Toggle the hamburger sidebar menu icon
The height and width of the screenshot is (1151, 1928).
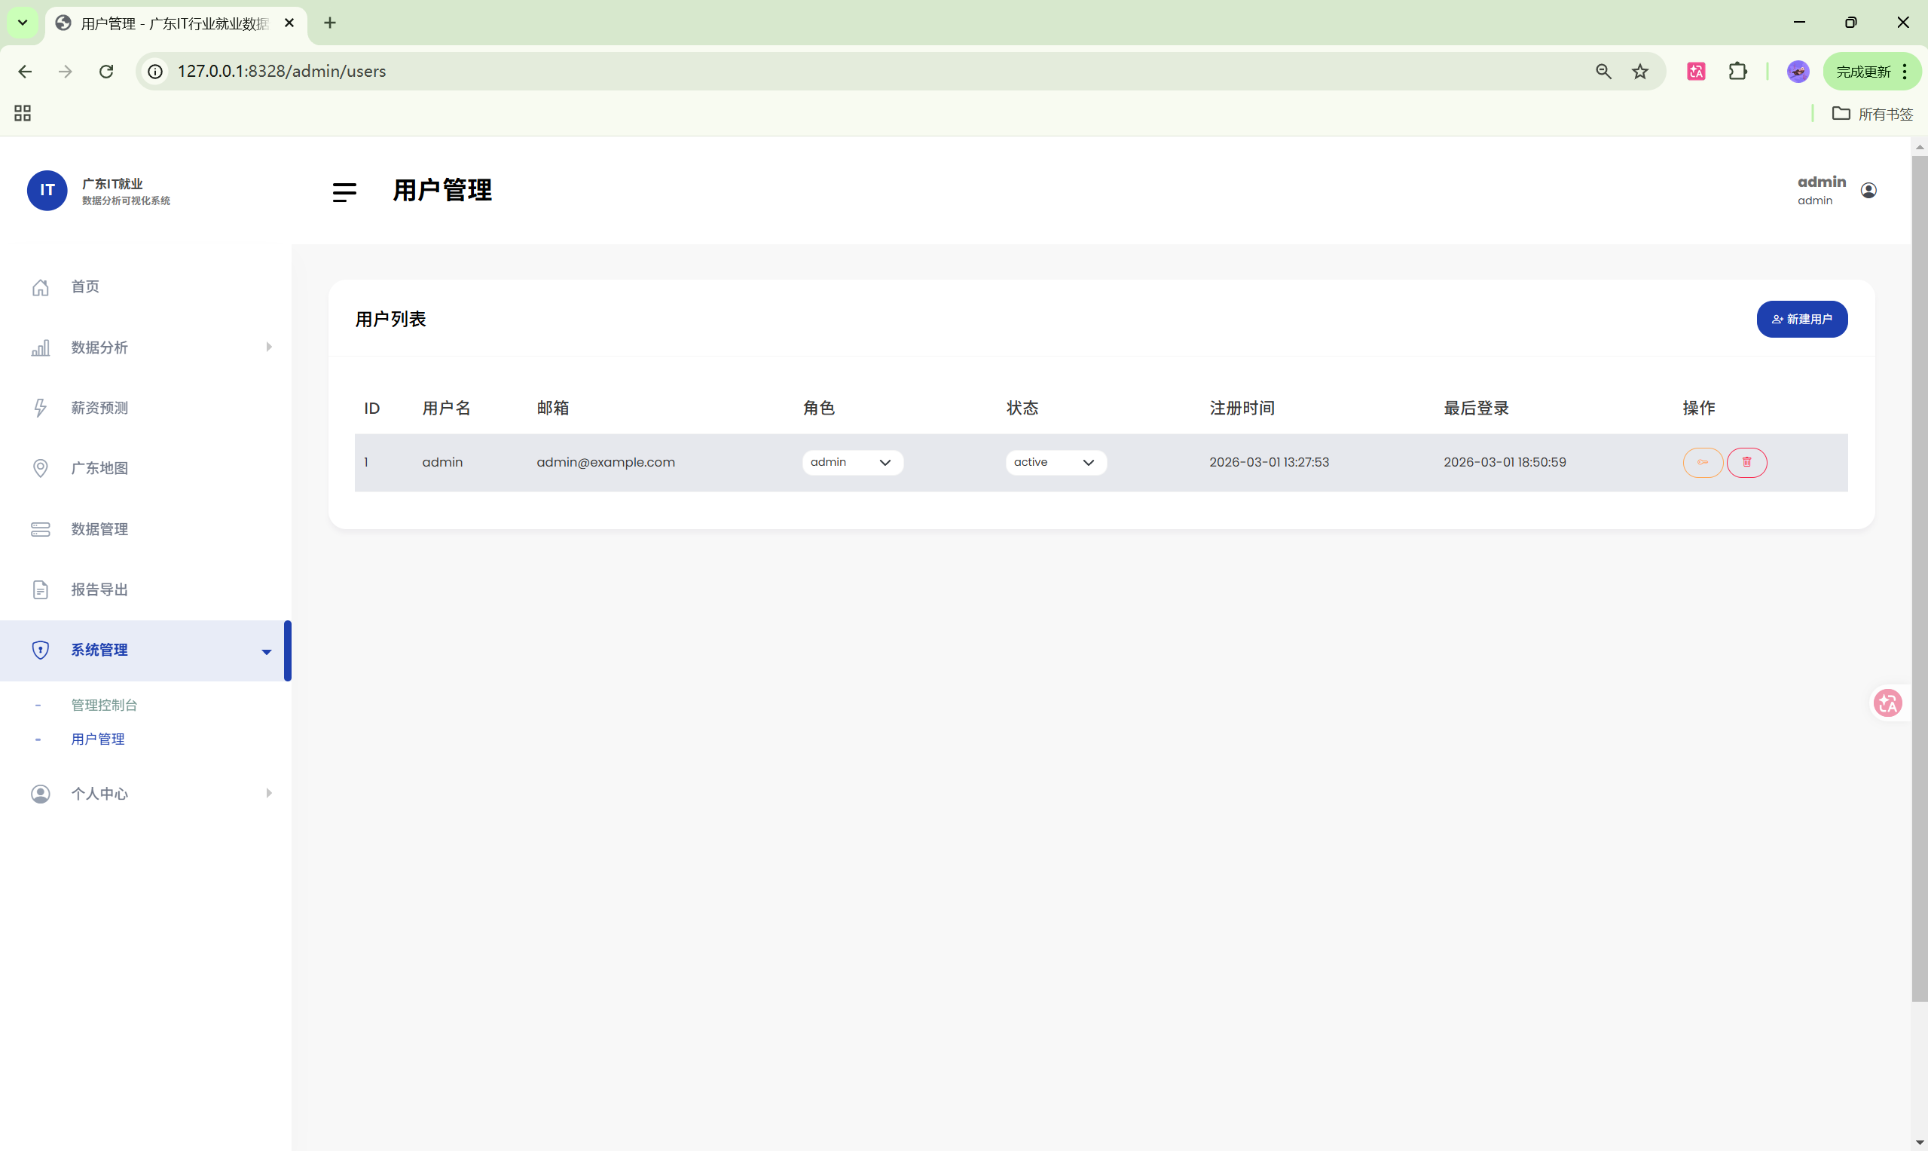click(344, 191)
